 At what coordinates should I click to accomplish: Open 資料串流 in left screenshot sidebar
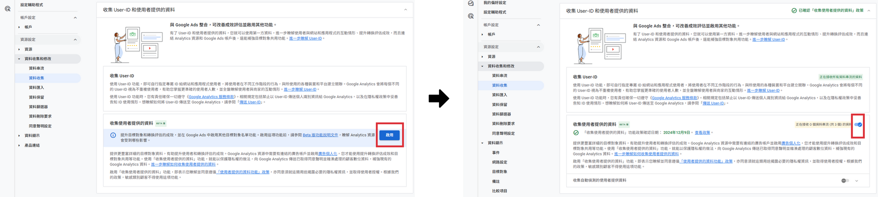coord(36,68)
